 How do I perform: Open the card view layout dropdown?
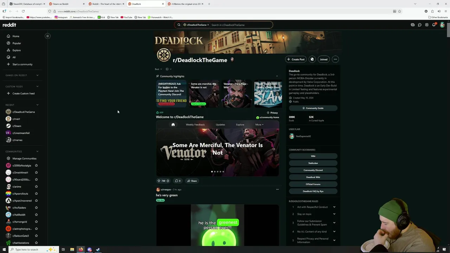click(x=169, y=69)
